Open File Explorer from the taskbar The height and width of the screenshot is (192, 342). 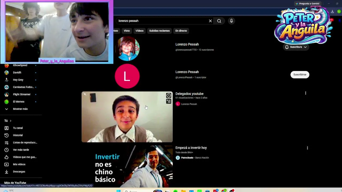pyautogui.click(x=183, y=191)
